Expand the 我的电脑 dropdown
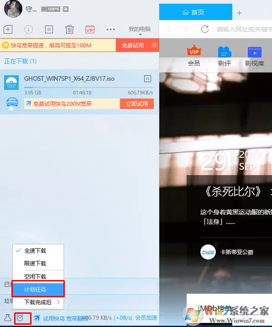The height and width of the screenshot is (327, 272). (140, 30)
